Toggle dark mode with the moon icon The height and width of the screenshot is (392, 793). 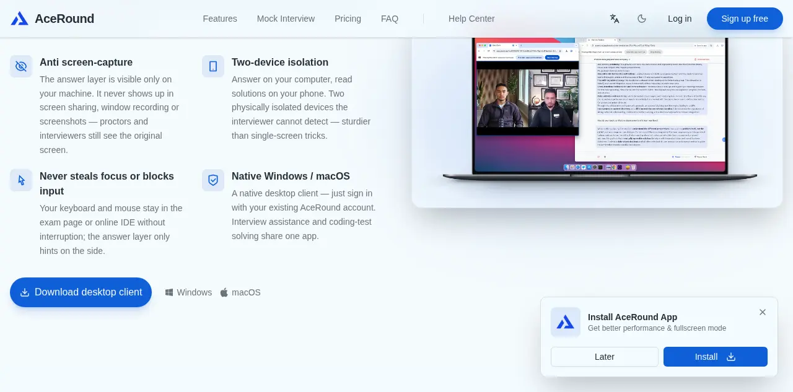(x=642, y=19)
